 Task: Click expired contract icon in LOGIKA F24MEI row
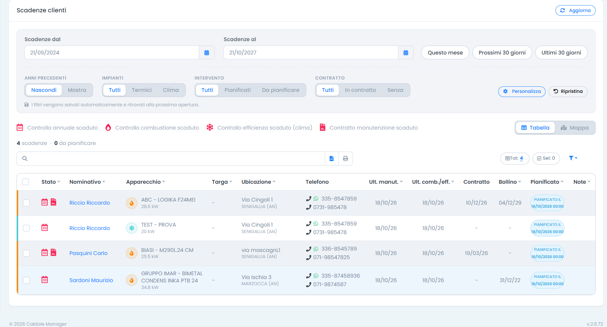(x=54, y=202)
